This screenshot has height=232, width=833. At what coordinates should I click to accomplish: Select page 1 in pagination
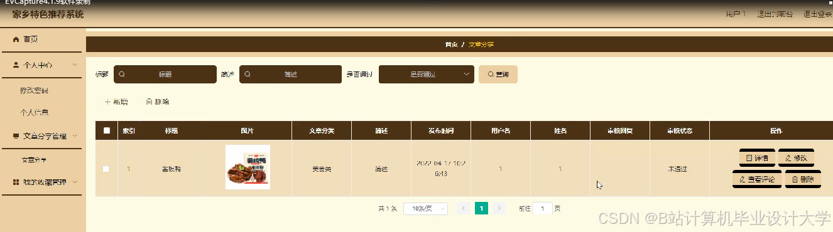(x=481, y=208)
